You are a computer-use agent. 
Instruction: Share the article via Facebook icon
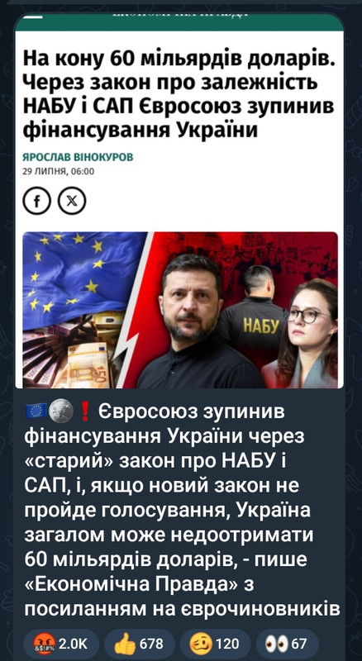click(36, 201)
